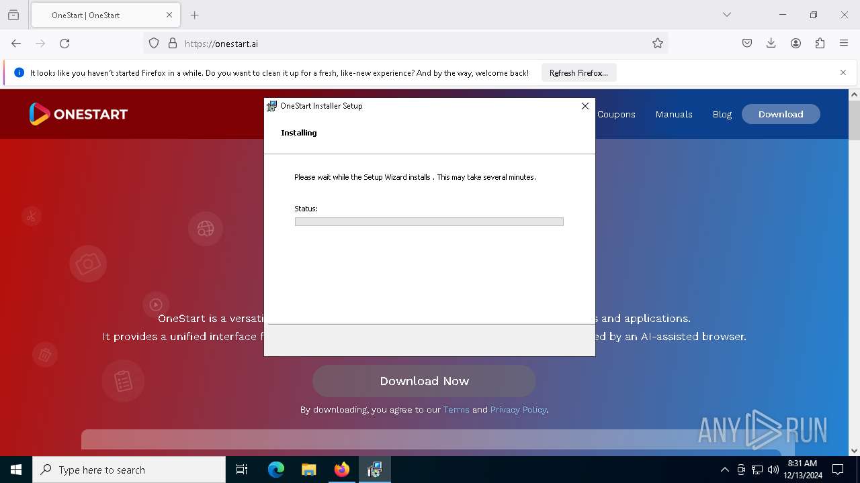The height and width of the screenshot is (483, 860).
Task: Open the Terms link
Action: [x=456, y=409]
